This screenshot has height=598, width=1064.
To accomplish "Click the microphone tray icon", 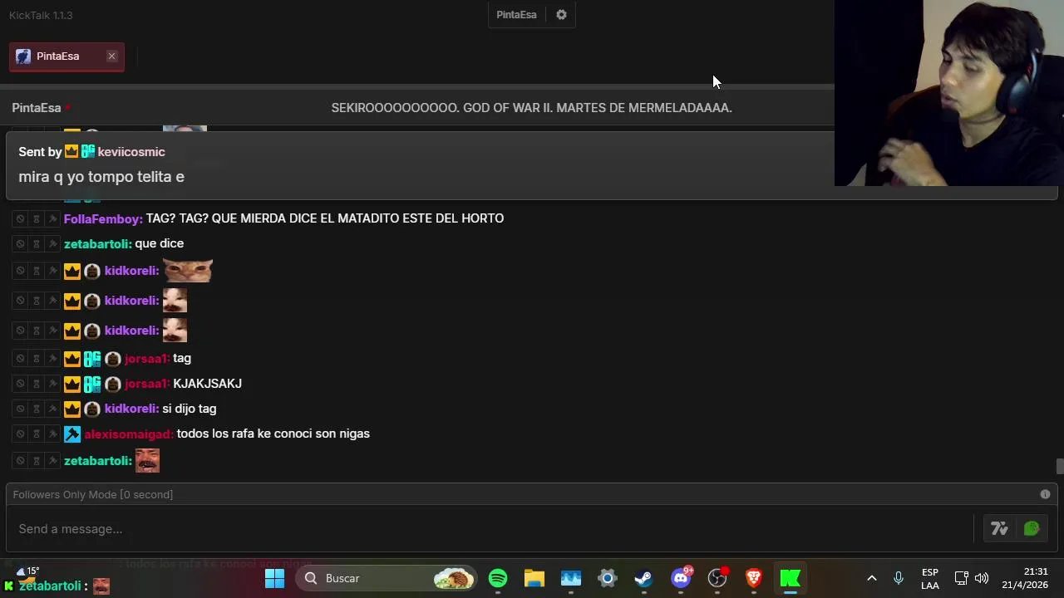I will [898, 578].
